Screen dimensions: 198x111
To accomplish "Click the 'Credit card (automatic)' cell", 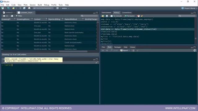I will click(x=73, y=43).
